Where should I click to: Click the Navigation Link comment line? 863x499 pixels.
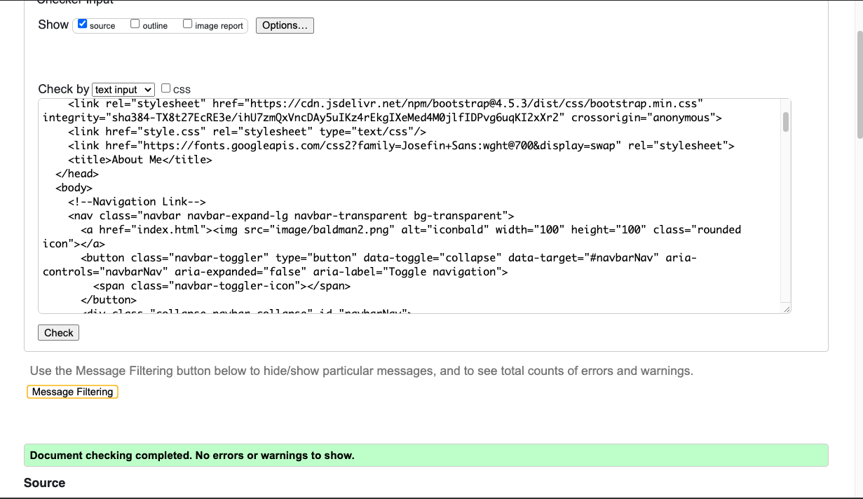pos(137,202)
